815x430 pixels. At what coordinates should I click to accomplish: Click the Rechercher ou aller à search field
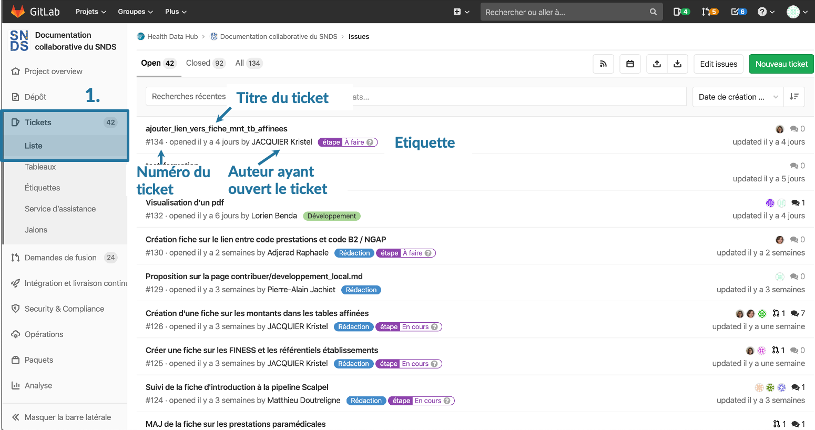click(x=563, y=12)
